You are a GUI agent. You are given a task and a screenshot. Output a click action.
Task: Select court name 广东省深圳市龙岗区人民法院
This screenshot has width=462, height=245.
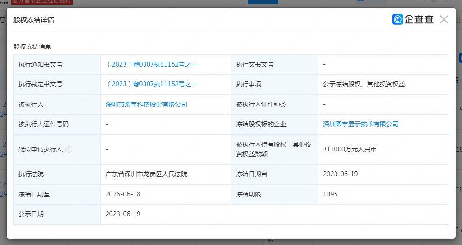147,174
